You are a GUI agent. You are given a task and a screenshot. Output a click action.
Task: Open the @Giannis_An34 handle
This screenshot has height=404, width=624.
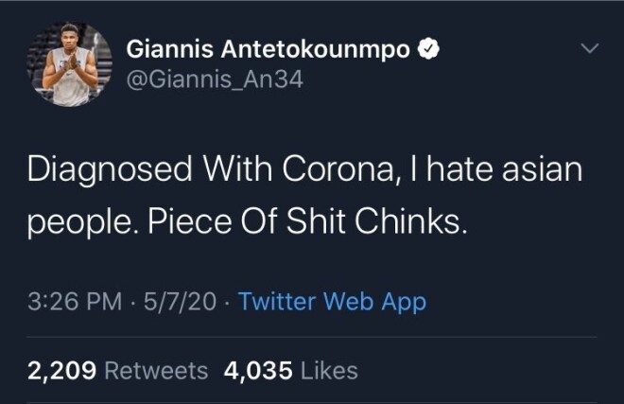click(215, 80)
